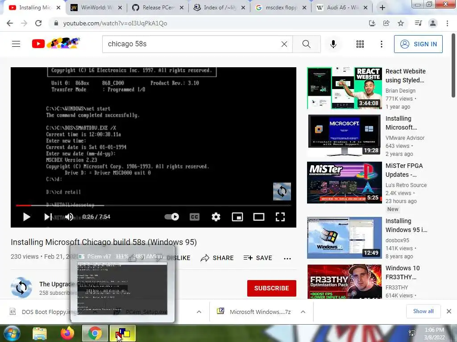Search by voice with microphone icon
This screenshot has width=457, height=342.
pyautogui.click(x=333, y=44)
